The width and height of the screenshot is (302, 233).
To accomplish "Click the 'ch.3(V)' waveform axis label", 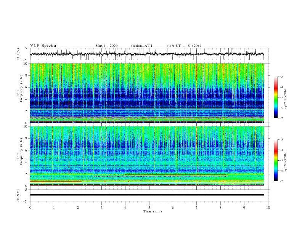I will point(18,195).
